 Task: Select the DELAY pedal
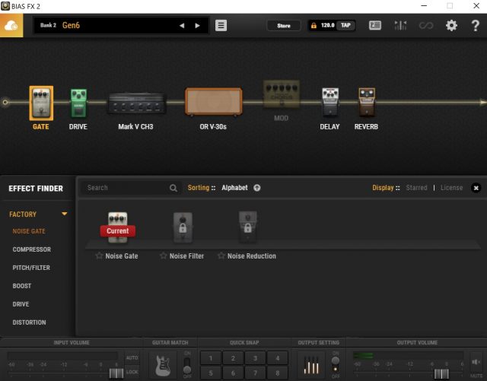(x=330, y=102)
